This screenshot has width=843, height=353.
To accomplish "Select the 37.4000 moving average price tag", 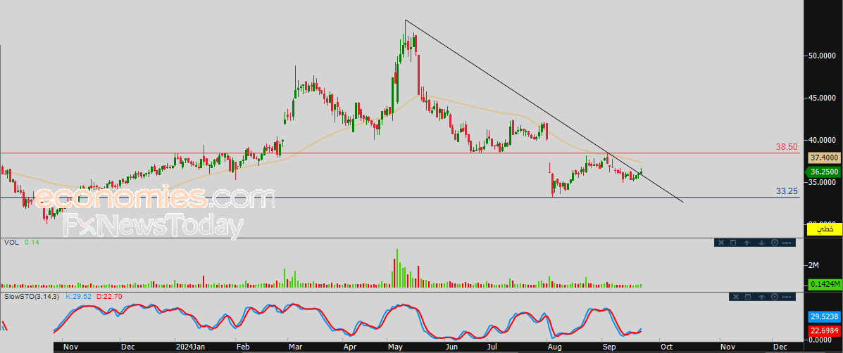I will tap(825, 158).
